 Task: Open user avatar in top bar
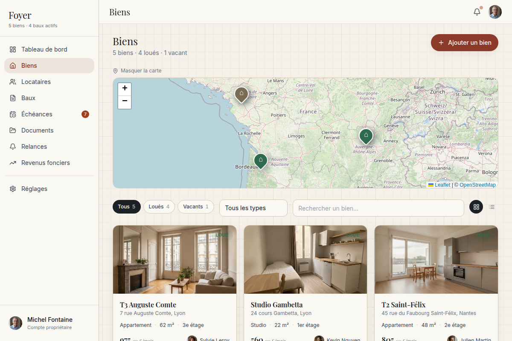pos(495,12)
